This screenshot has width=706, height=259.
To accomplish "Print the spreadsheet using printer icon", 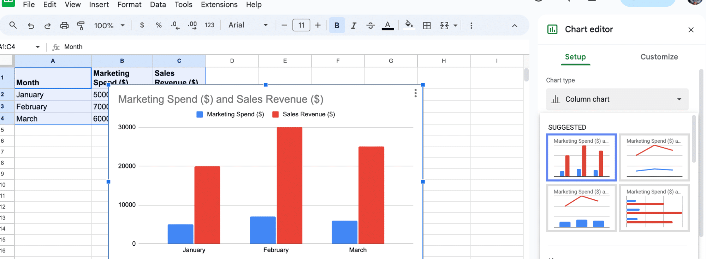I will point(64,26).
